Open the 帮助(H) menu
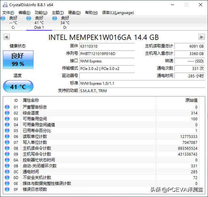Screen dimensions: 208x197 [91, 13]
